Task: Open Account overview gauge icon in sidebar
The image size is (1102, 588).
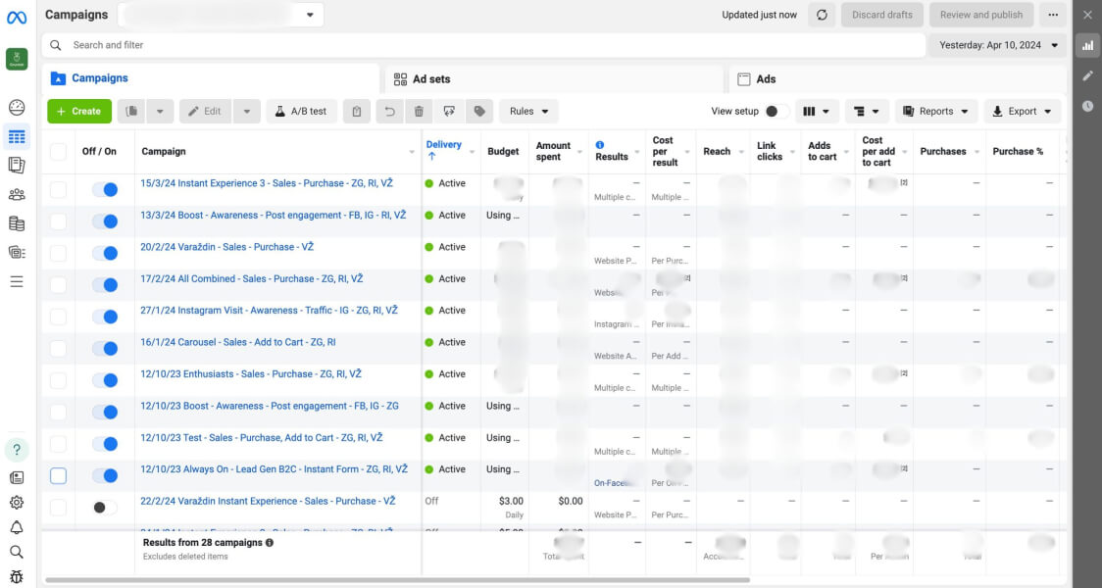Action: (17, 108)
